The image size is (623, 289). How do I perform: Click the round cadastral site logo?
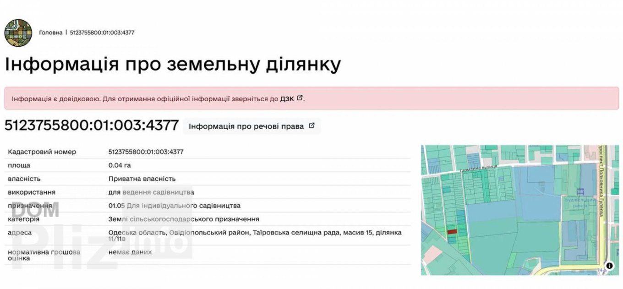pyautogui.click(x=18, y=33)
